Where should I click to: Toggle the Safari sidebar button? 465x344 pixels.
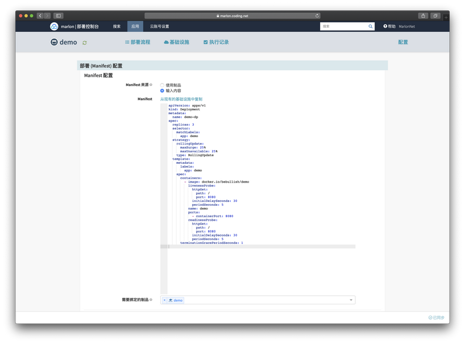pyautogui.click(x=59, y=16)
